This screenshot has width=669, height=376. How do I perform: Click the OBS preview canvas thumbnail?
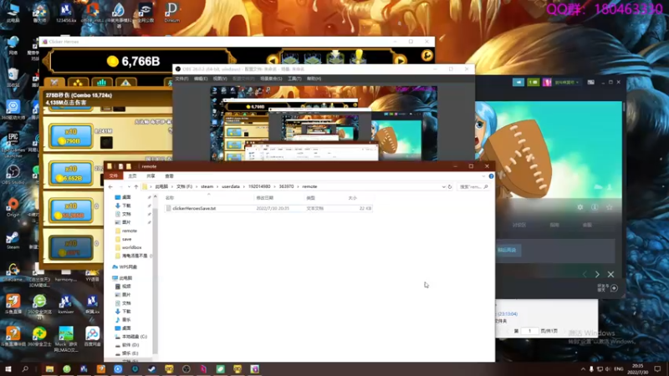[x=324, y=123]
